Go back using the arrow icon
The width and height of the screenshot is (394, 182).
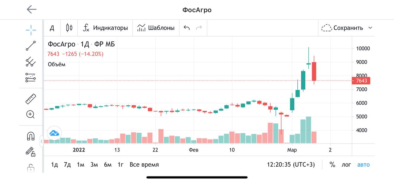32,10
